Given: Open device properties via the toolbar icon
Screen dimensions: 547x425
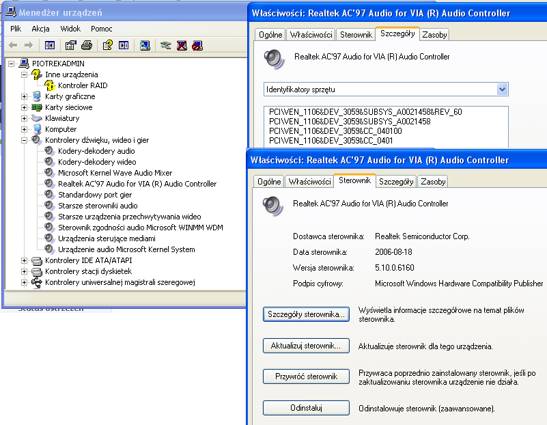Looking at the screenshot, I should point(70,45).
